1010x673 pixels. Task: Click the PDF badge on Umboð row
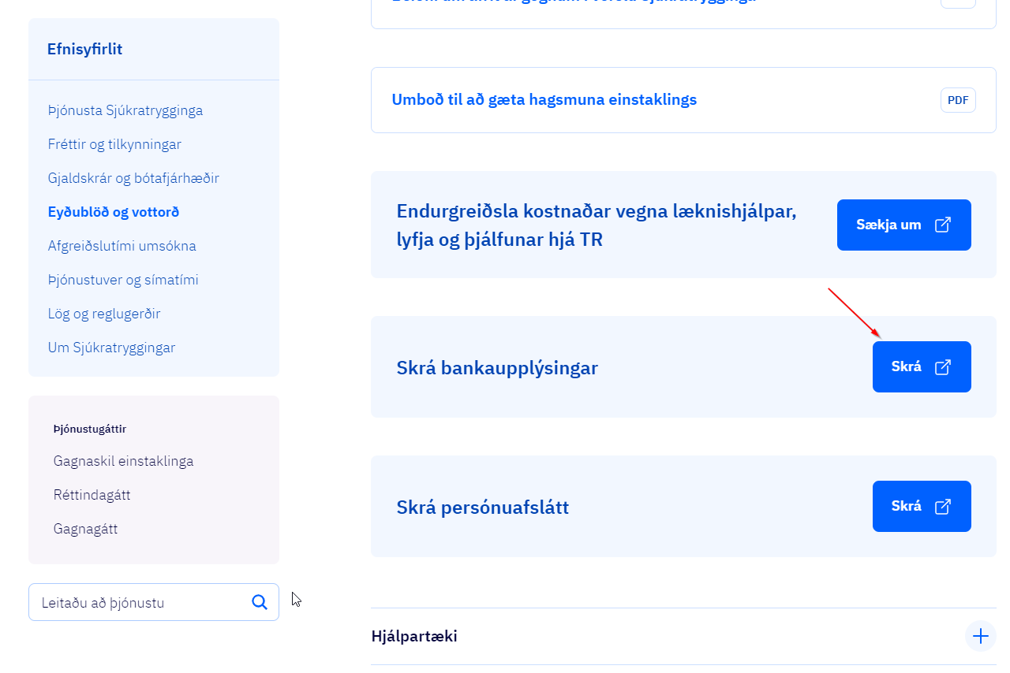point(958,100)
